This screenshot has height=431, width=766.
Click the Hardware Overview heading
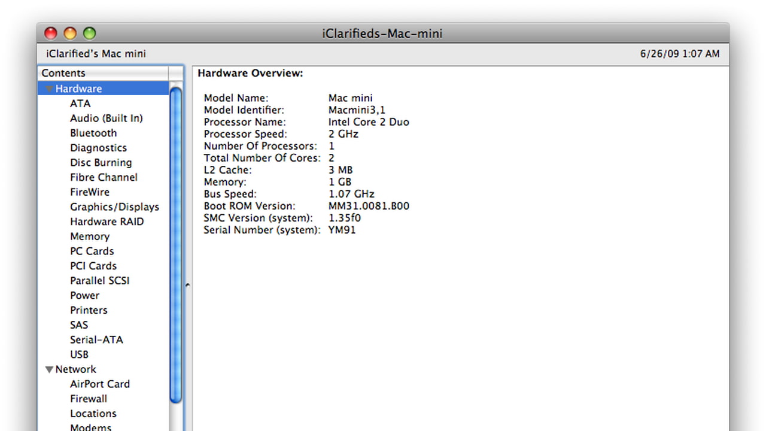pyautogui.click(x=251, y=73)
